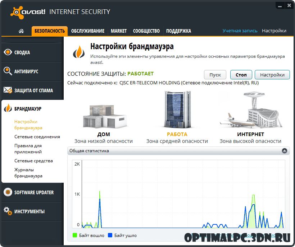Screen dimensions: 295x247
Task: Choose the РАБОТА office building image
Action: point(177,109)
